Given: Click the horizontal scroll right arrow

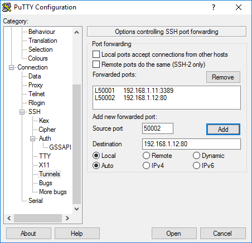Looking at the screenshot, I should click(x=67, y=218).
